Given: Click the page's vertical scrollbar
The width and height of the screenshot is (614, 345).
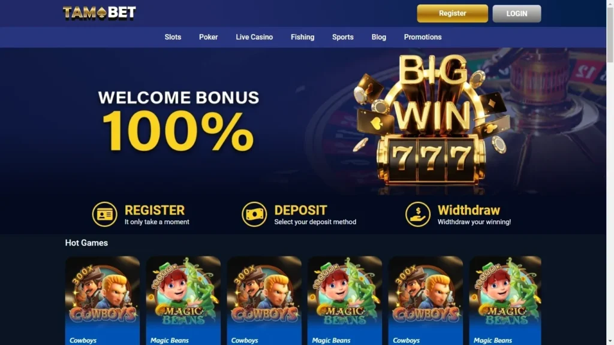Looking at the screenshot, I should (x=610, y=172).
